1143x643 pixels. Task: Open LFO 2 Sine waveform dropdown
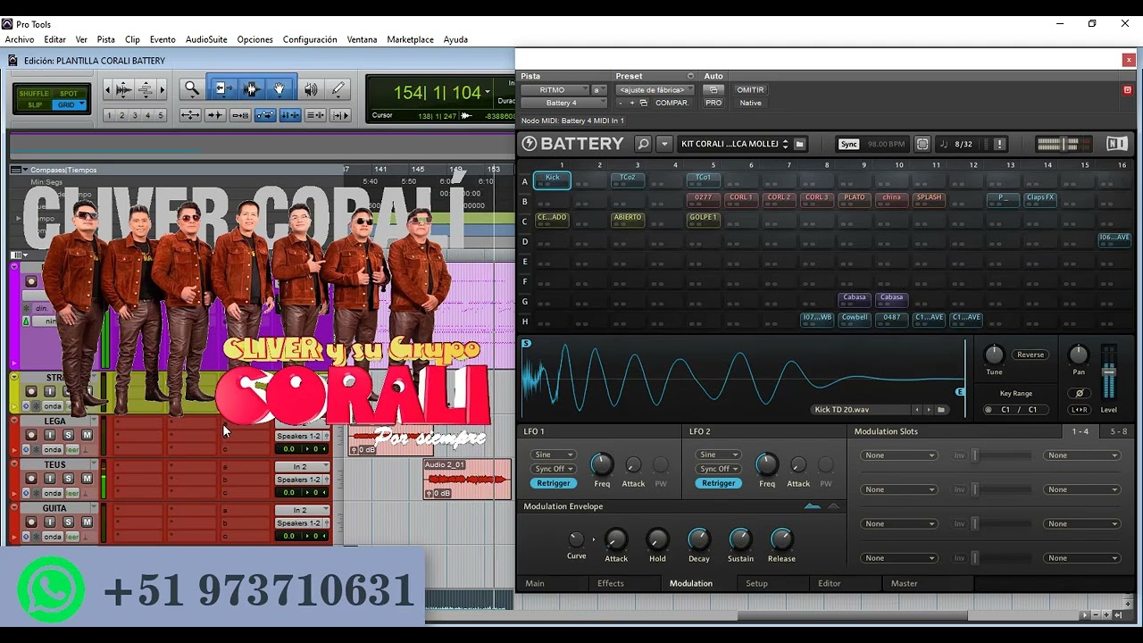point(718,455)
